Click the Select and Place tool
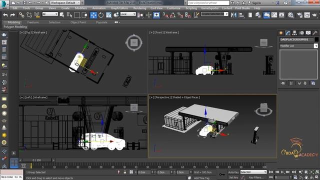Viewport: 320px width, 180px height. 116,15
